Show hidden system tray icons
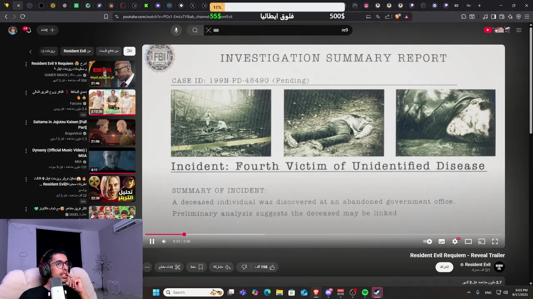 (468, 292)
